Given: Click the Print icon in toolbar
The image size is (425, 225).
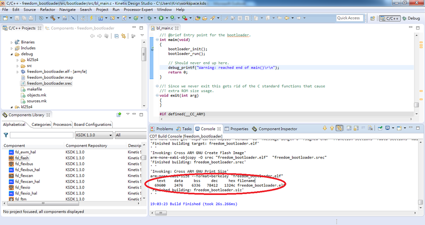Looking at the screenshot, I should [x=31, y=18].
